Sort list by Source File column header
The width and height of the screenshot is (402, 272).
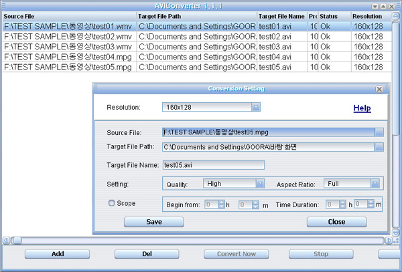[x=67, y=15]
